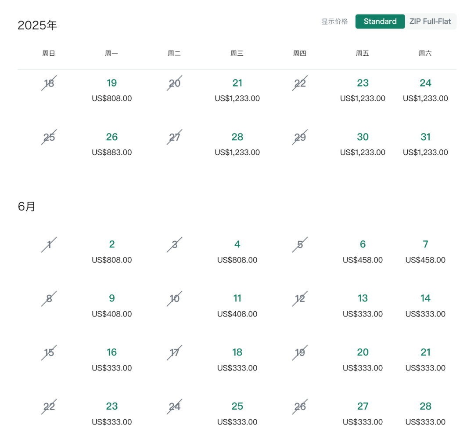Switch price display to ZIP Full-Flat
Screen dimensions: 474x432
tap(430, 22)
